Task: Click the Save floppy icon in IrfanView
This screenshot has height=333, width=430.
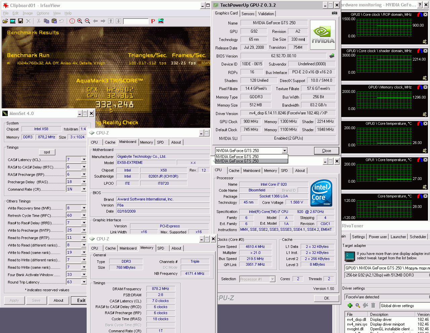Action: point(20,21)
